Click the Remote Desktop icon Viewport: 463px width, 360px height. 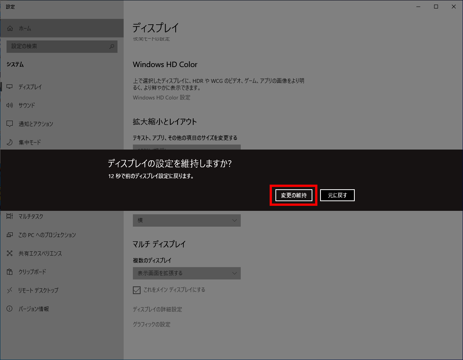[x=10, y=291]
